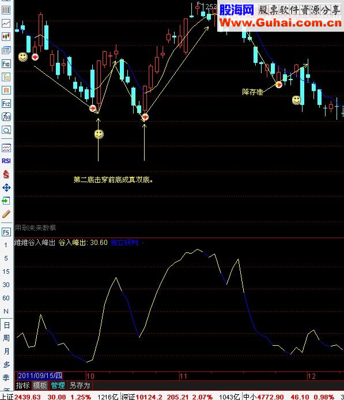Select the 日 daily period
Image resolution: width=344 pixels, height=400 pixels.
click(x=6, y=325)
